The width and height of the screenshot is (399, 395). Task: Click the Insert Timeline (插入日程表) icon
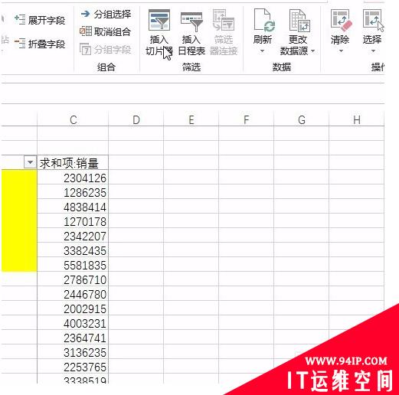click(x=191, y=21)
